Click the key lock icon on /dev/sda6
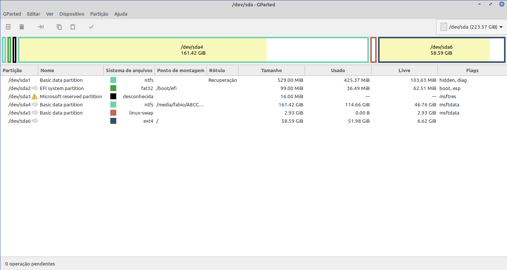 click(x=35, y=121)
